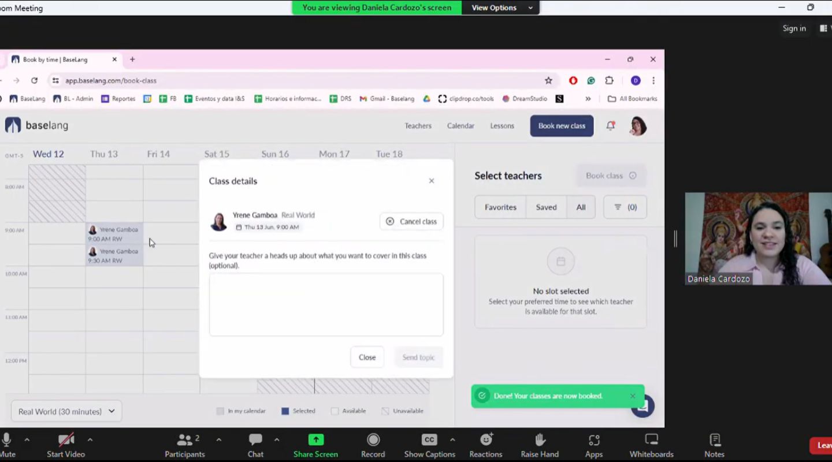Screen dimensions: 832x462
Task: Reload the page in Chrome
Action: coord(34,81)
